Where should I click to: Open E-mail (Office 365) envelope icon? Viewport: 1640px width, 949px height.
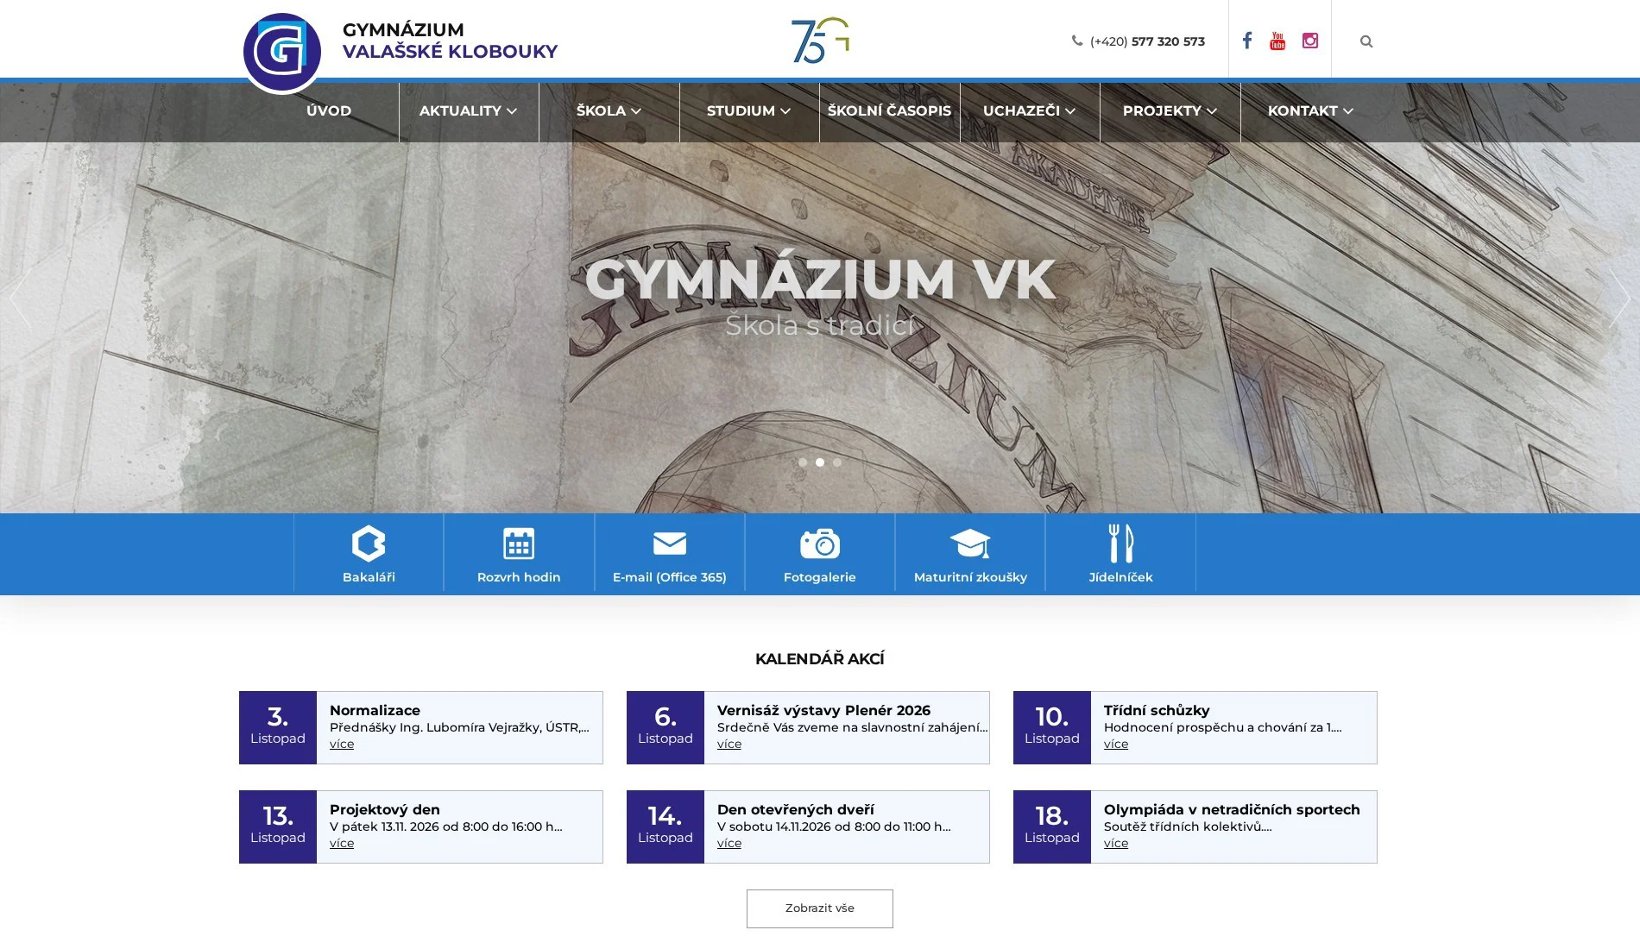tap(670, 544)
